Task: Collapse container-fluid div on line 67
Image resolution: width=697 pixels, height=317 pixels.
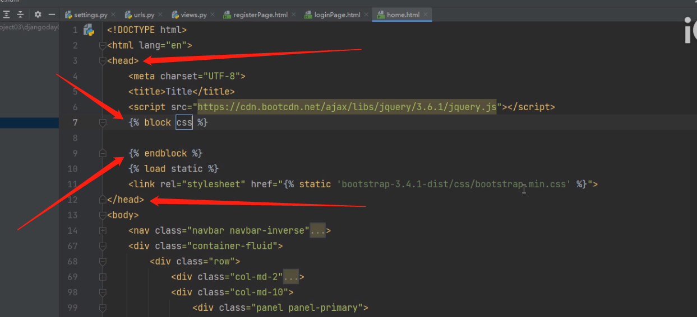Action: [x=103, y=245]
